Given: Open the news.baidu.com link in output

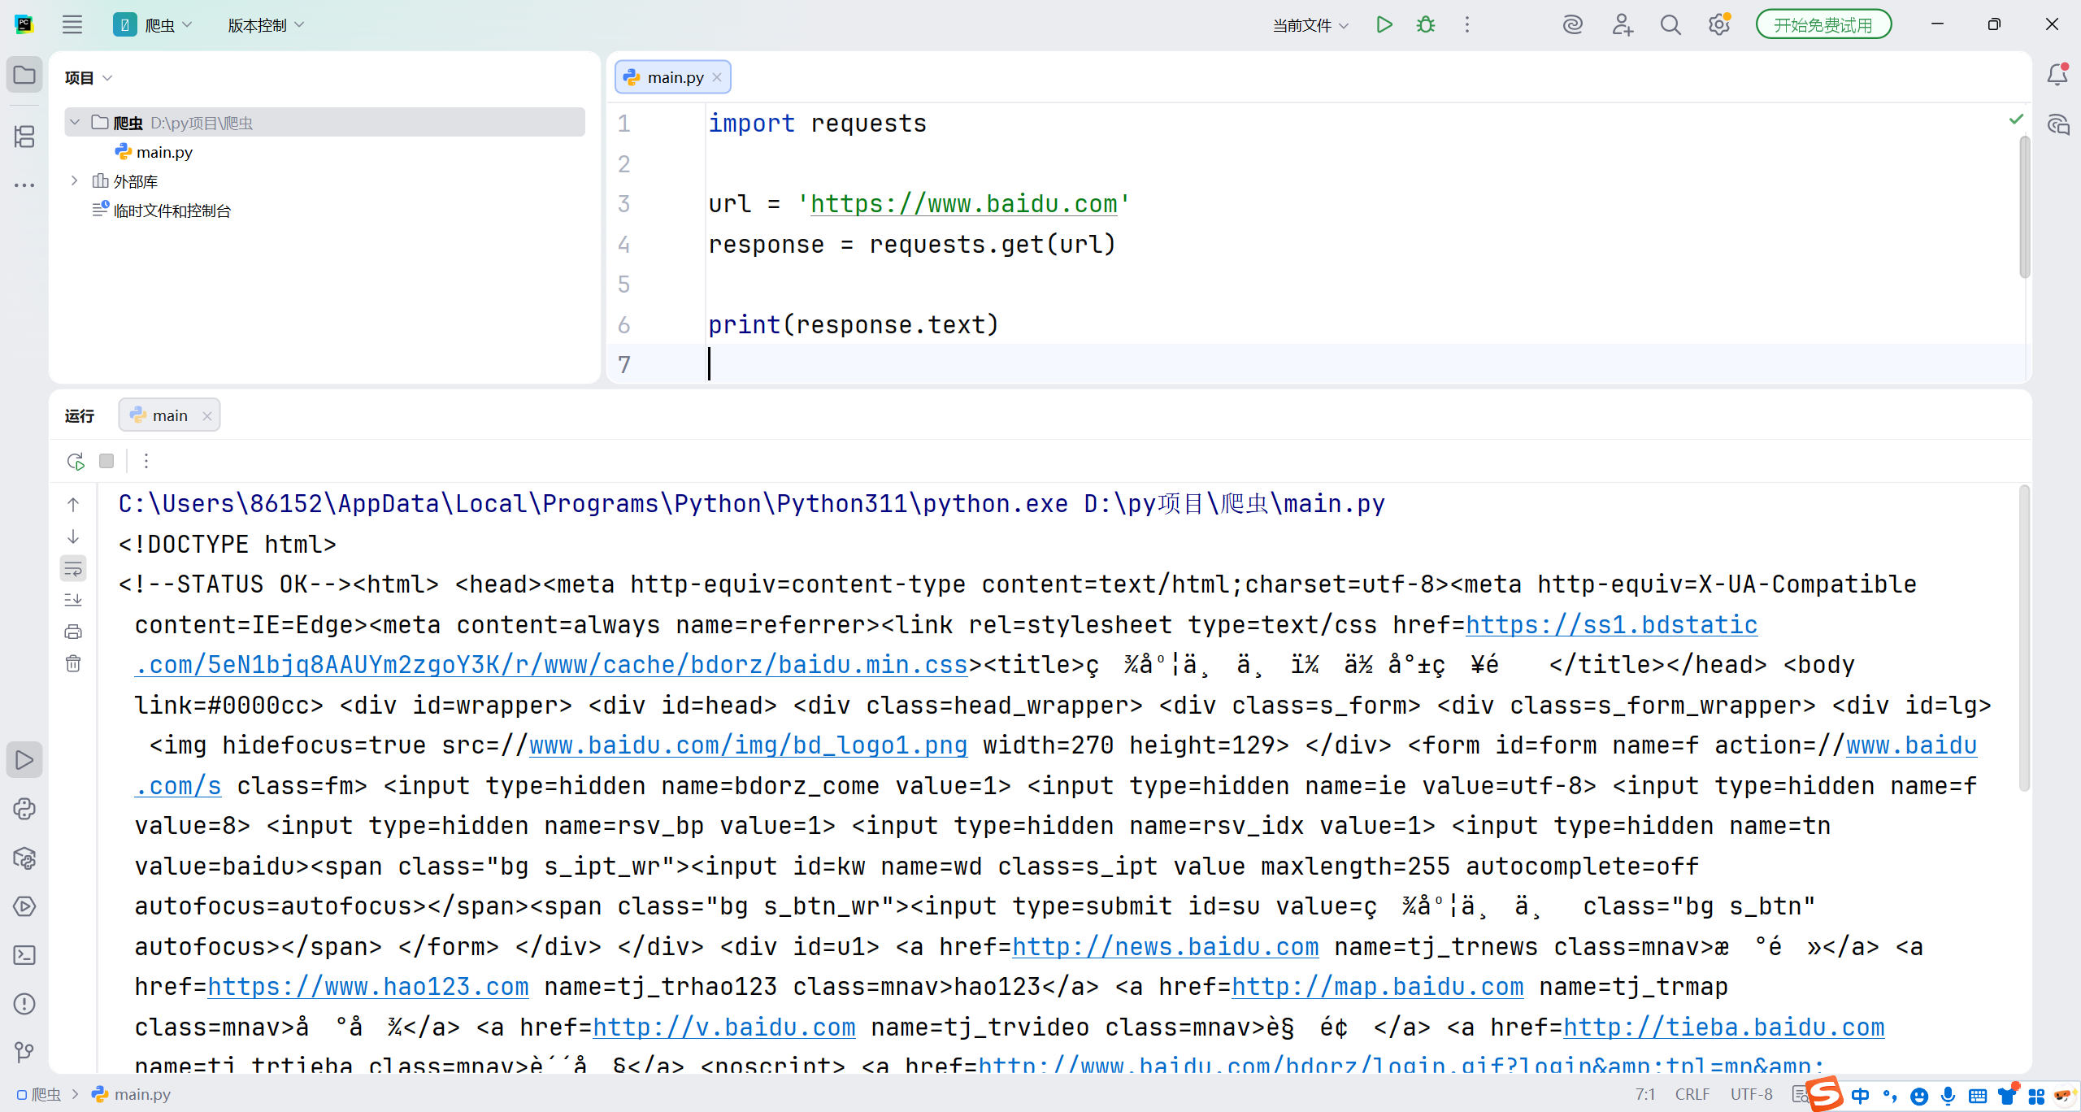Looking at the screenshot, I should point(1165,946).
